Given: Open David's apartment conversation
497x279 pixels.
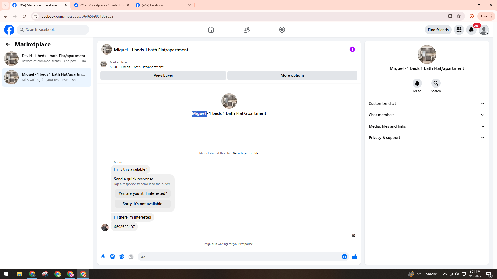Looking at the screenshot, I should click(47, 59).
